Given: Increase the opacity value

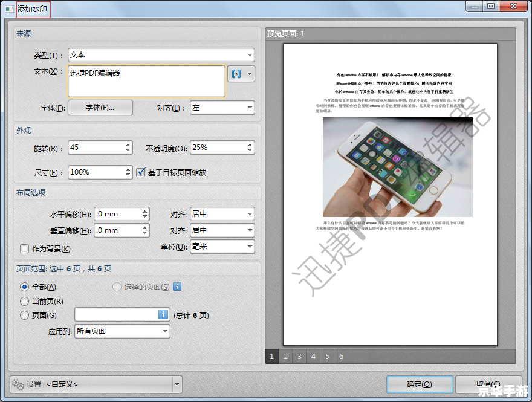Looking at the screenshot, I should tap(250, 145).
